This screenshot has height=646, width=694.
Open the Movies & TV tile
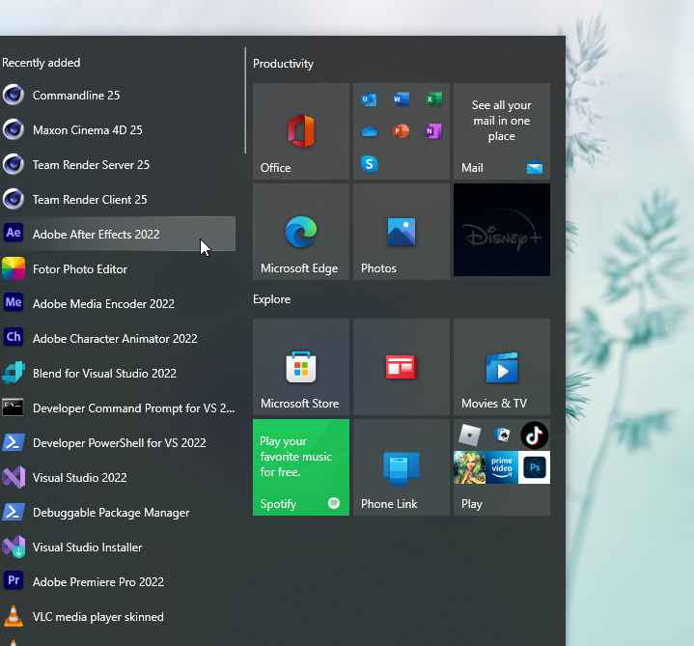502,367
